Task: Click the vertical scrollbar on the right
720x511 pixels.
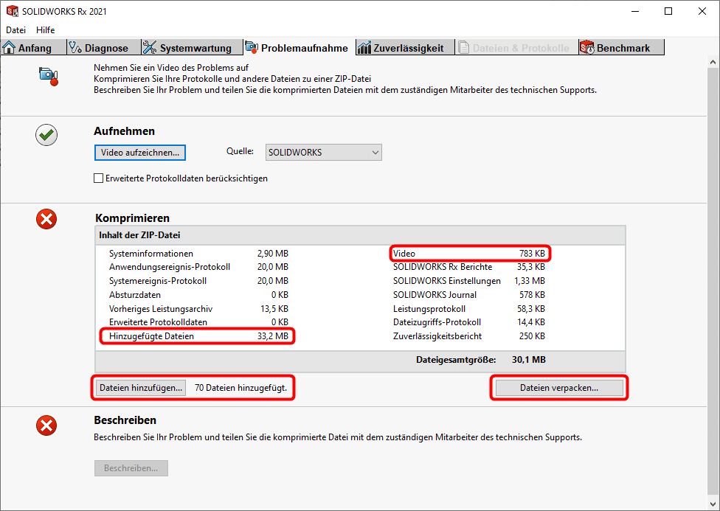Action: tap(713, 280)
